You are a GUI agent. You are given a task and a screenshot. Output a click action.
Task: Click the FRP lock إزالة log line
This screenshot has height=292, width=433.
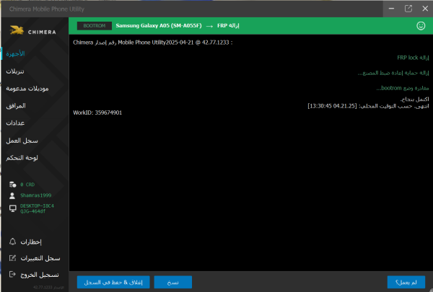click(x=413, y=58)
